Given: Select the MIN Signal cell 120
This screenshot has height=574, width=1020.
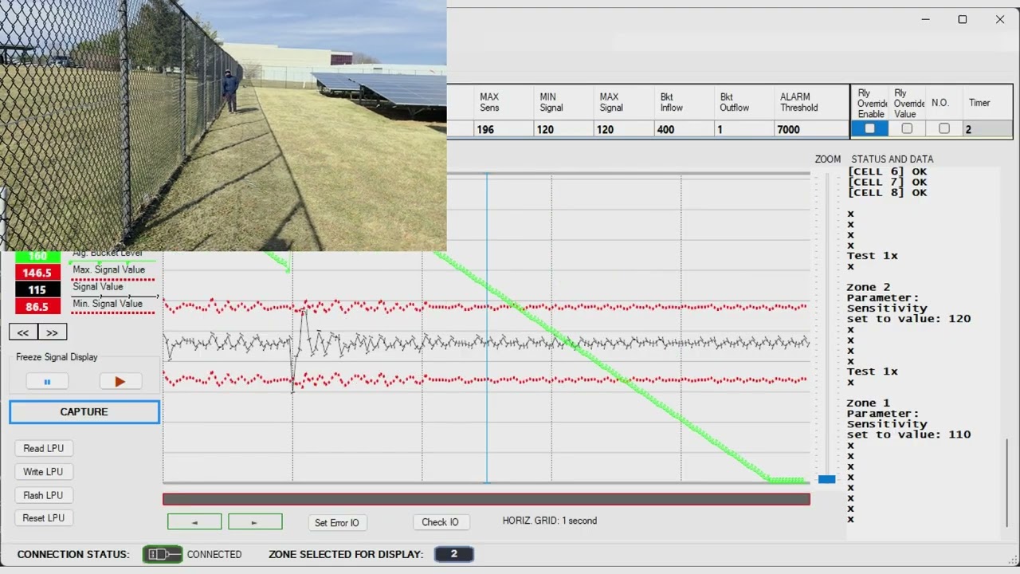Looking at the screenshot, I should tap(564, 129).
